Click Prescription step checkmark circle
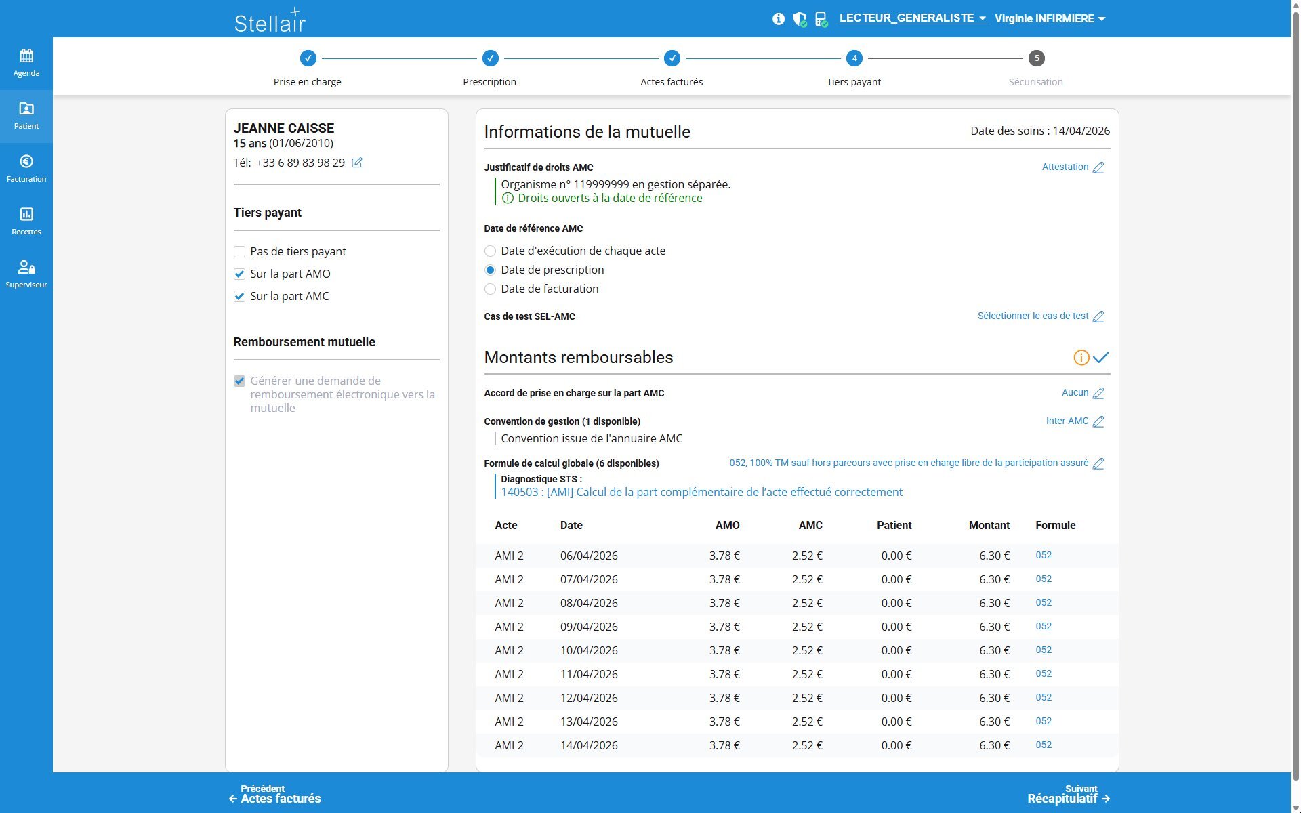This screenshot has height=813, width=1301. (x=490, y=58)
